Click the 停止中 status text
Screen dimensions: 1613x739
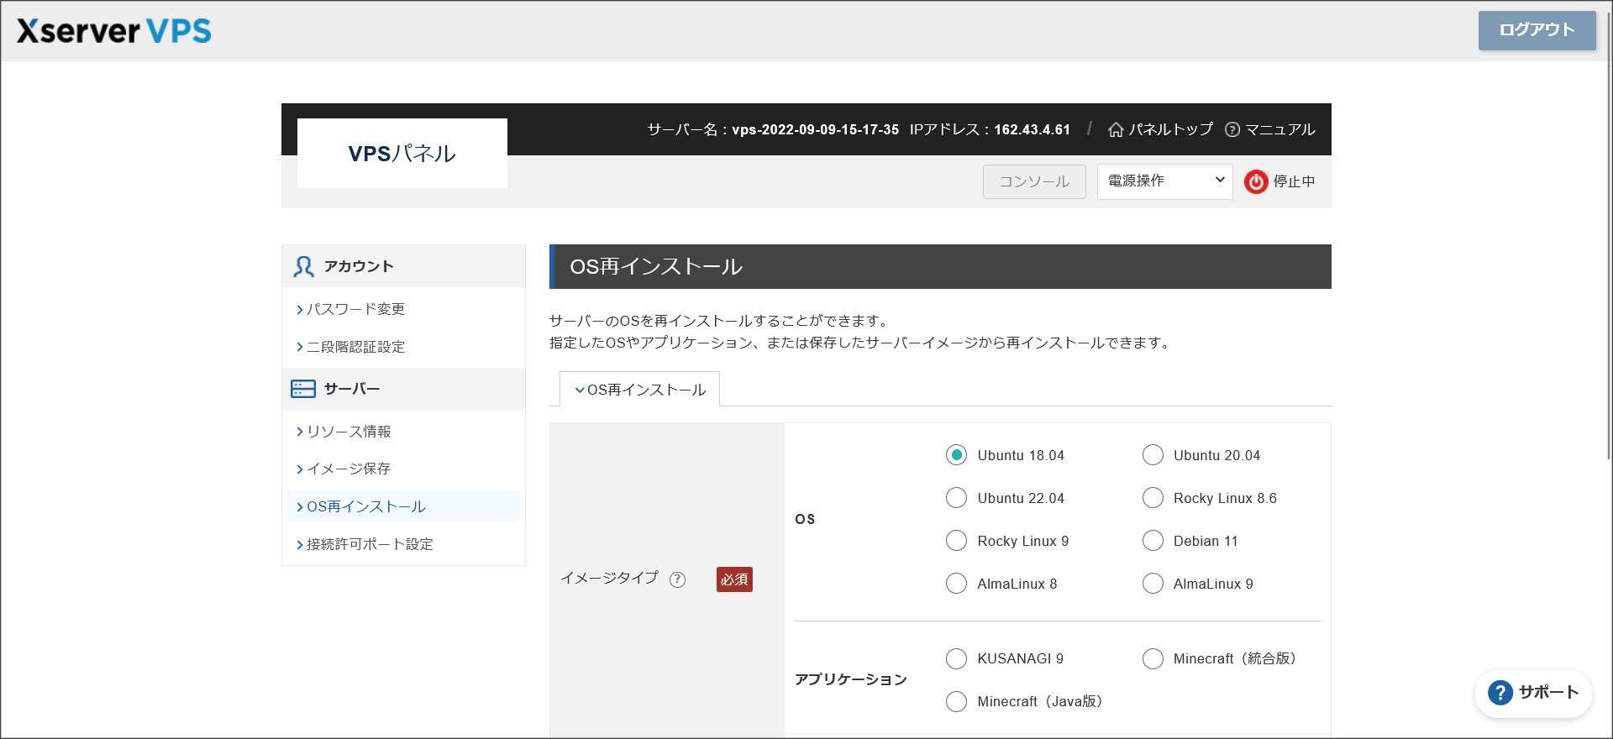point(1294,181)
